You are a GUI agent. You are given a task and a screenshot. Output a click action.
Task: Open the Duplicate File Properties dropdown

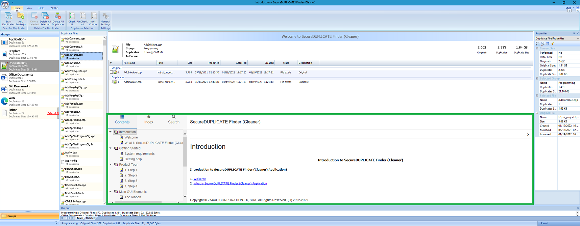click(x=578, y=38)
